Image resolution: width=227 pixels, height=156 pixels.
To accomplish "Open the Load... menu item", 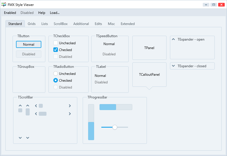I will point(54,13).
